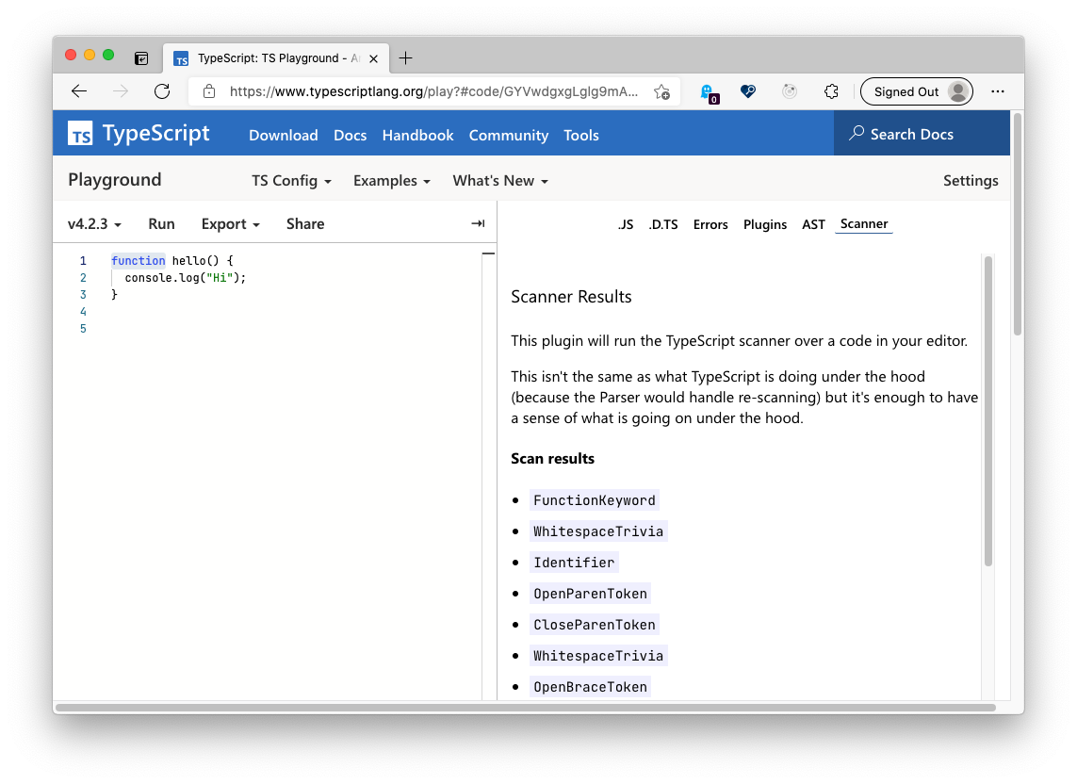Switch to the .JS tab

coord(625,224)
